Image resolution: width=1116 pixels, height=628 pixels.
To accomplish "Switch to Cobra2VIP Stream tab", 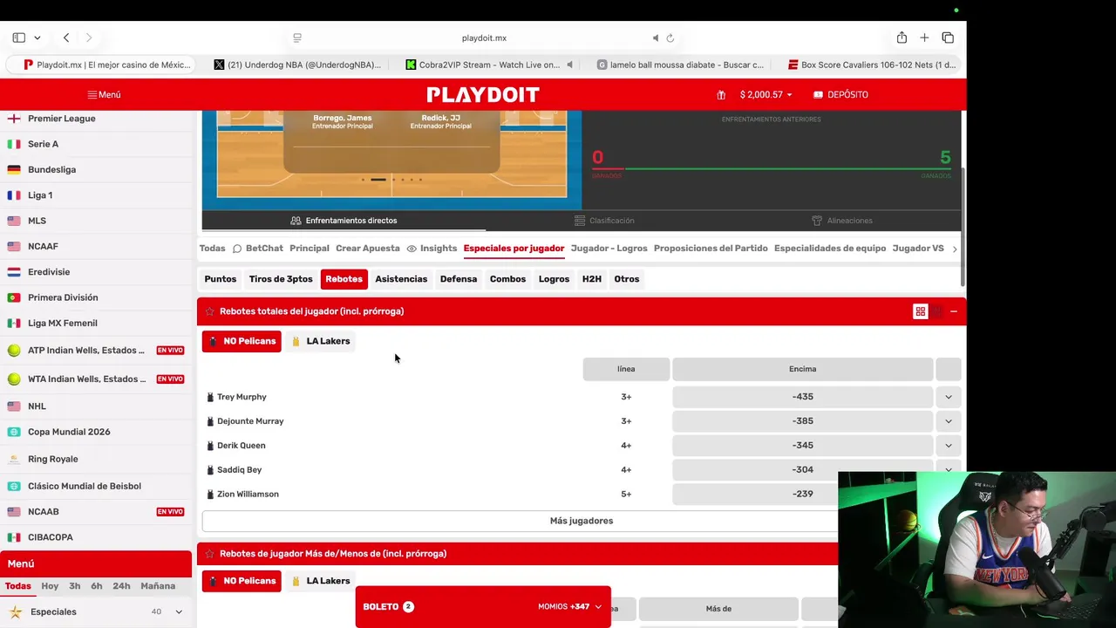I will point(489,65).
